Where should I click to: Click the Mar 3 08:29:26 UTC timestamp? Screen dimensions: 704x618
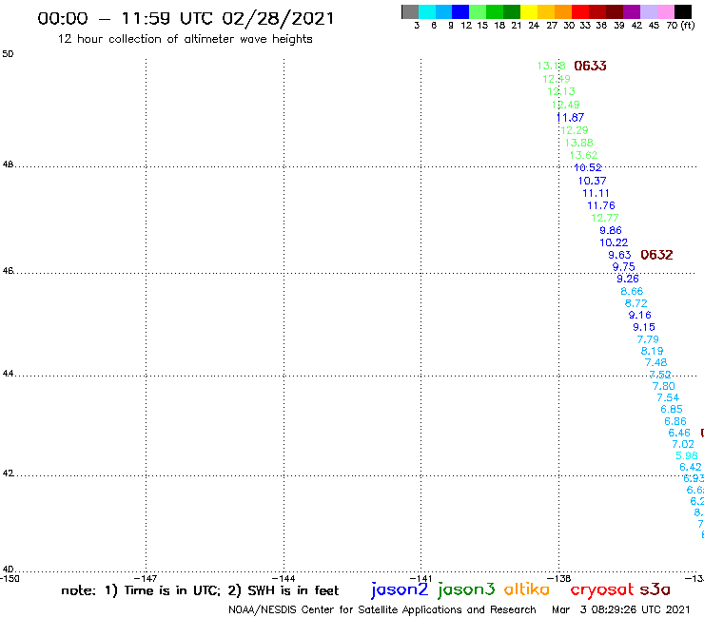click(x=621, y=610)
